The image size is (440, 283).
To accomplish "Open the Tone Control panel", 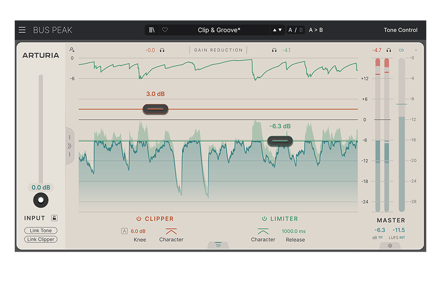I will (400, 30).
